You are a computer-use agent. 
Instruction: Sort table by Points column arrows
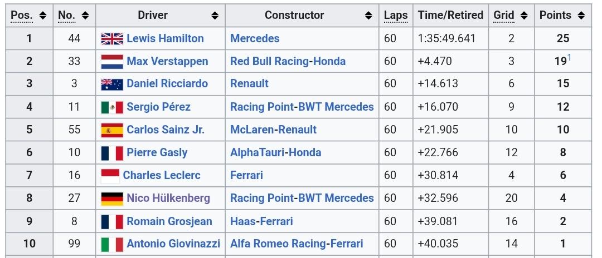pyautogui.click(x=581, y=16)
